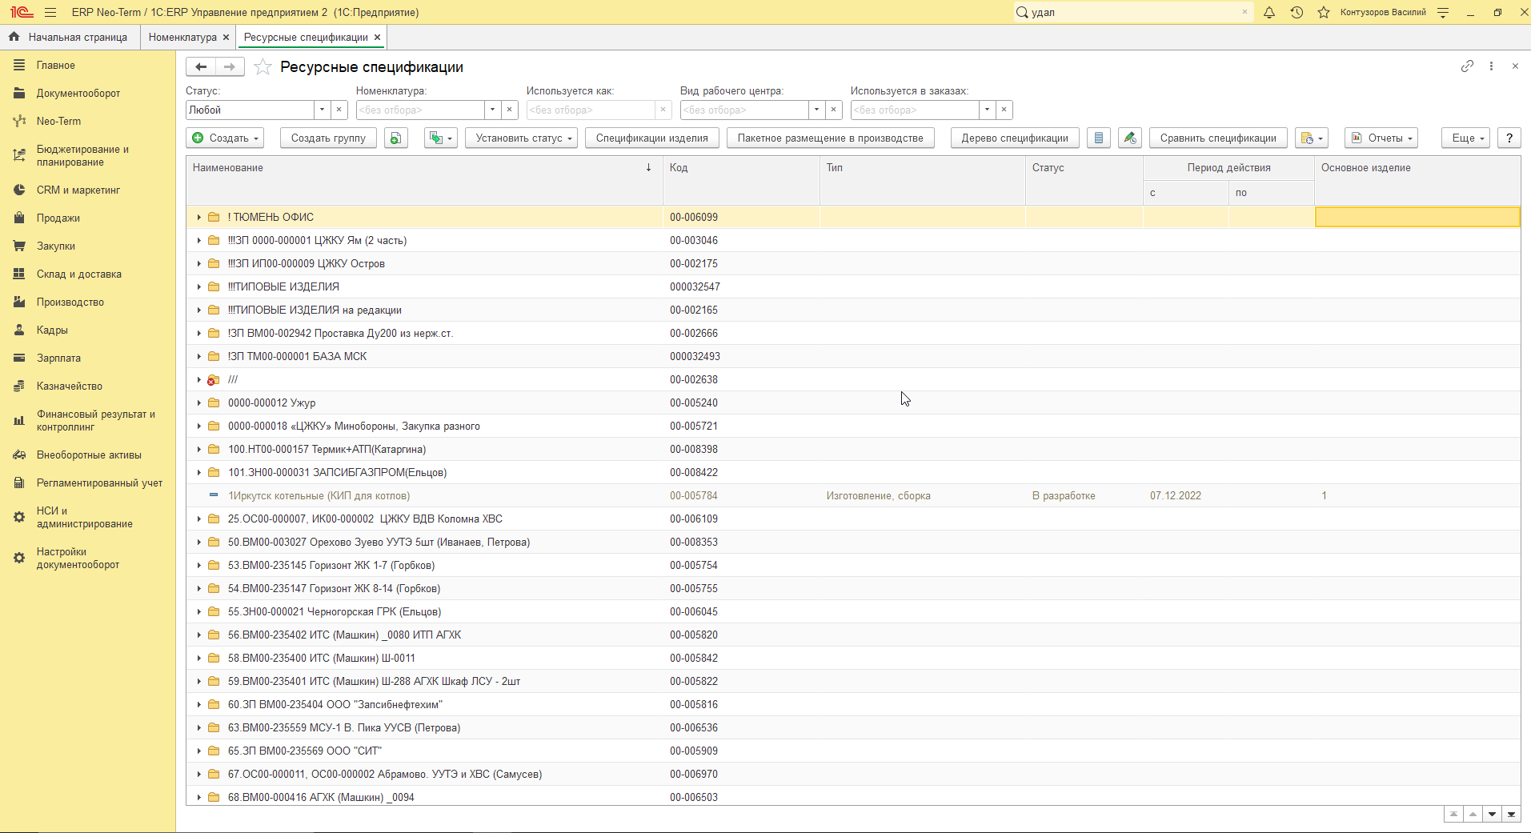Viewport: 1531px width, 833px height.
Task: Open the history clock icon
Action: click(1297, 12)
